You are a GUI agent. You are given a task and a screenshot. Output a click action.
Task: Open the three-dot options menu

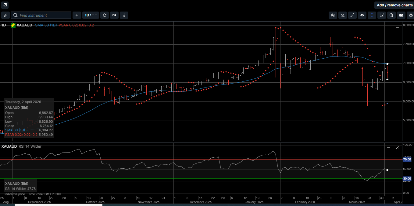click(124, 15)
